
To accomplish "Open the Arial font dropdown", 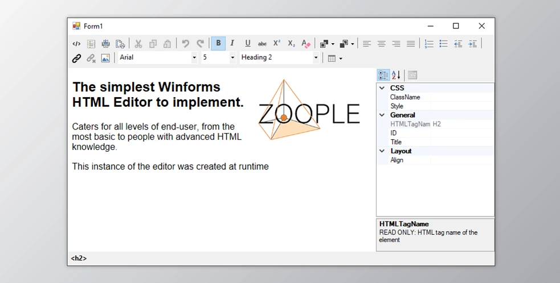I will click(194, 58).
